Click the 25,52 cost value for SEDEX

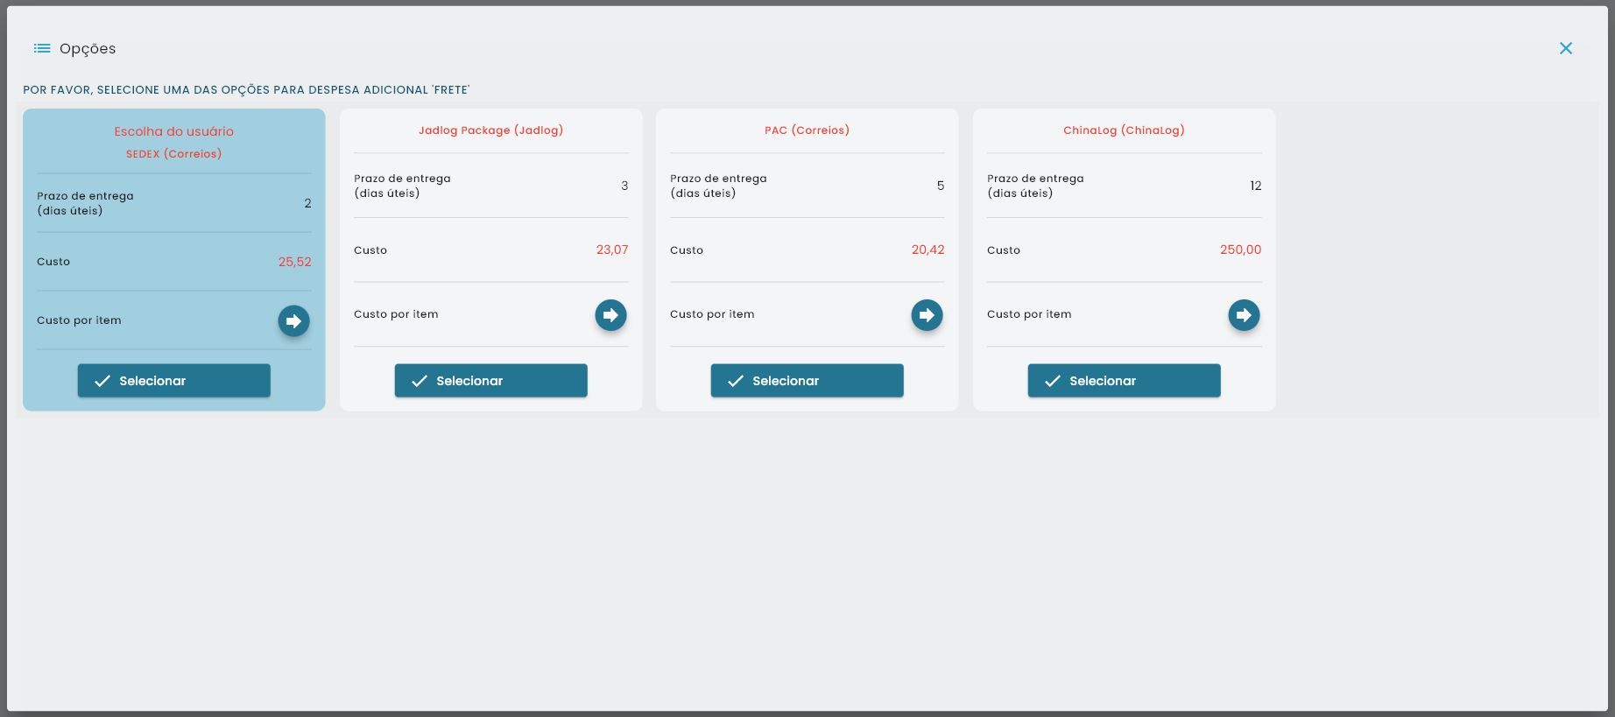(x=294, y=262)
